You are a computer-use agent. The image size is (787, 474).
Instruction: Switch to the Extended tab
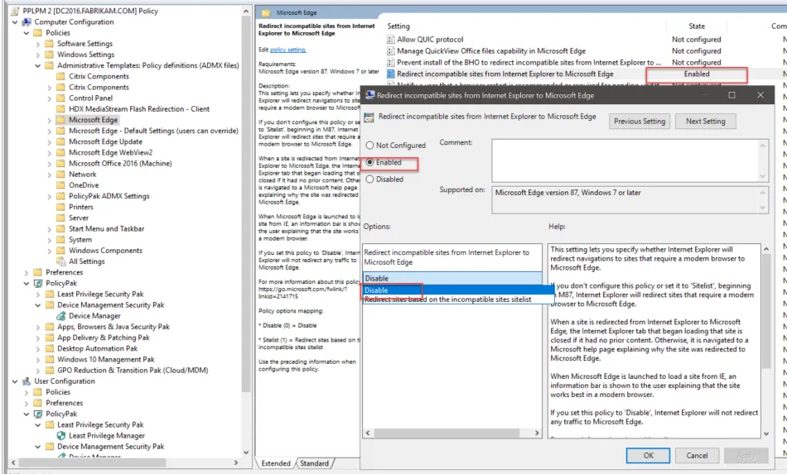275,463
